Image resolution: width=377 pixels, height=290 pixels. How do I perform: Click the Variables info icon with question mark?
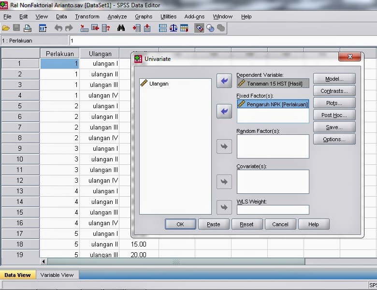tap(106, 28)
